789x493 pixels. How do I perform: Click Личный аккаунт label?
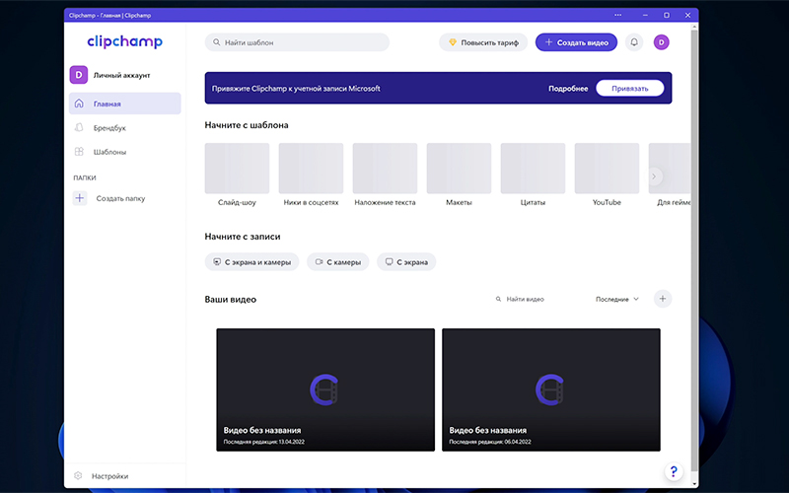121,75
